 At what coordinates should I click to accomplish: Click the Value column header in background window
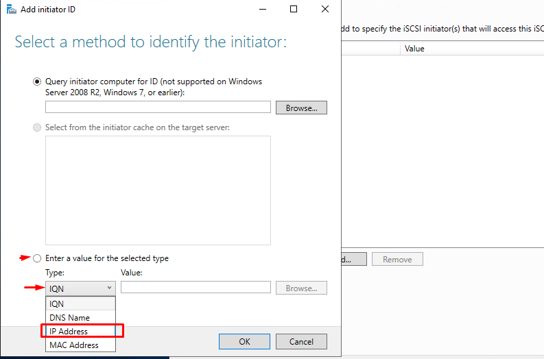[x=414, y=49]
